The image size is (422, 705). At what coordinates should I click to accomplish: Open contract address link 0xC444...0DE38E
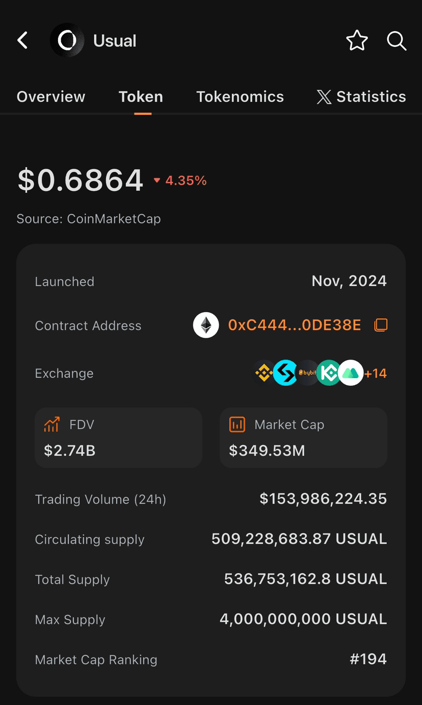pyautogui.click(x=295, y=325)
